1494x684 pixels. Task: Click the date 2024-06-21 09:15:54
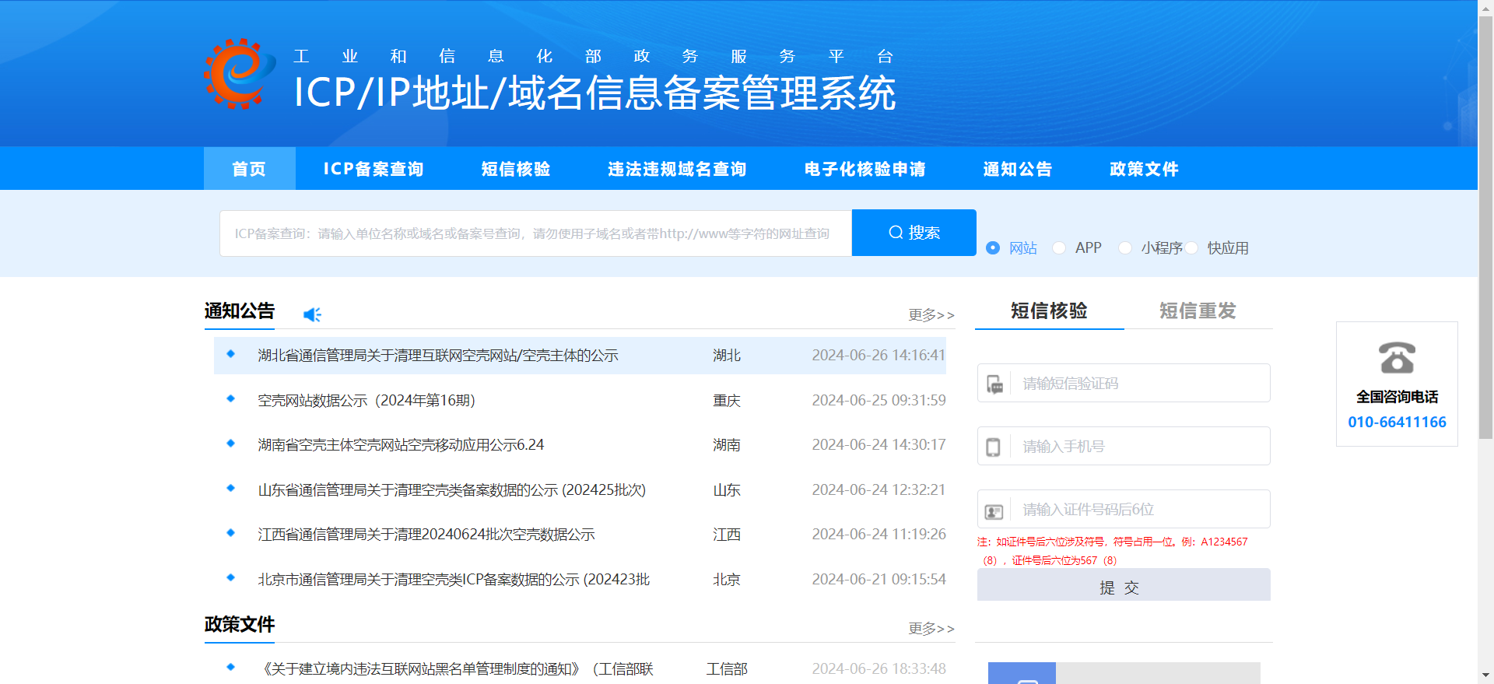(x=879, y=580)
